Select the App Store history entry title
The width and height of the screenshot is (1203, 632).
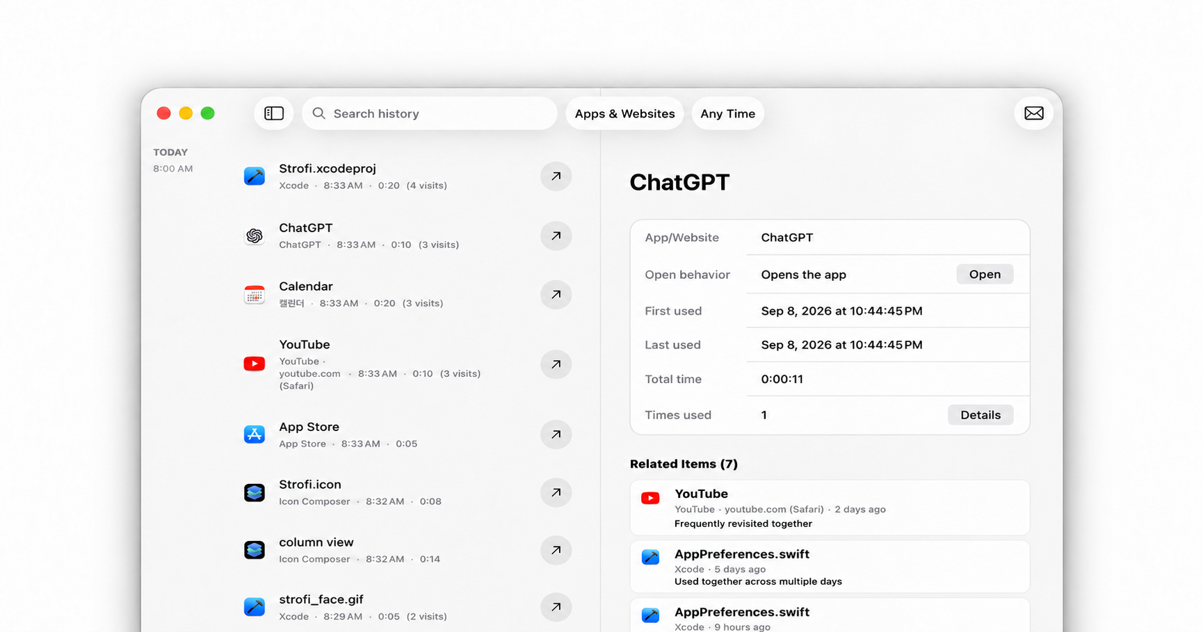point(309,427)
